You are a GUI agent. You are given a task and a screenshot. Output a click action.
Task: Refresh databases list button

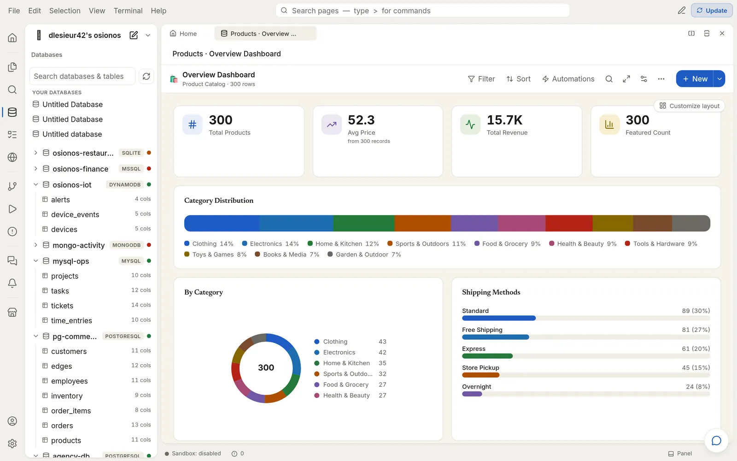[x=146, y=77]
